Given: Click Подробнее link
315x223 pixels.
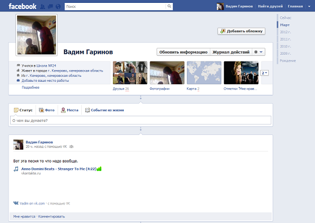Looking at the screenshot, I should pyautogui.click(x=30, y=88).
